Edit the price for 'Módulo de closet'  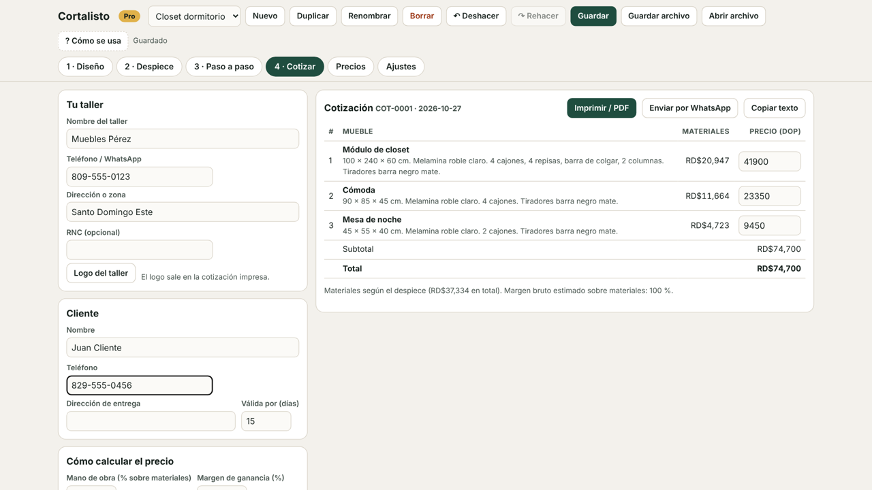coord(770,161)
